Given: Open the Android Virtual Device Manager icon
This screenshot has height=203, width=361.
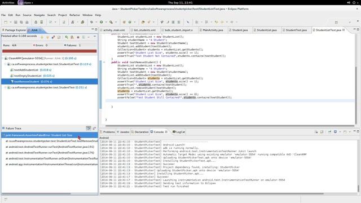Looking at the screenshot, I should click(41, 22).
